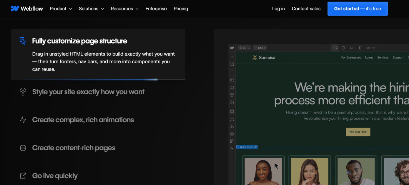Image resolution: width=409 pixels, height=185 pixels.
Task: Open the Navigator panel icon
Action: click(232, 71)
